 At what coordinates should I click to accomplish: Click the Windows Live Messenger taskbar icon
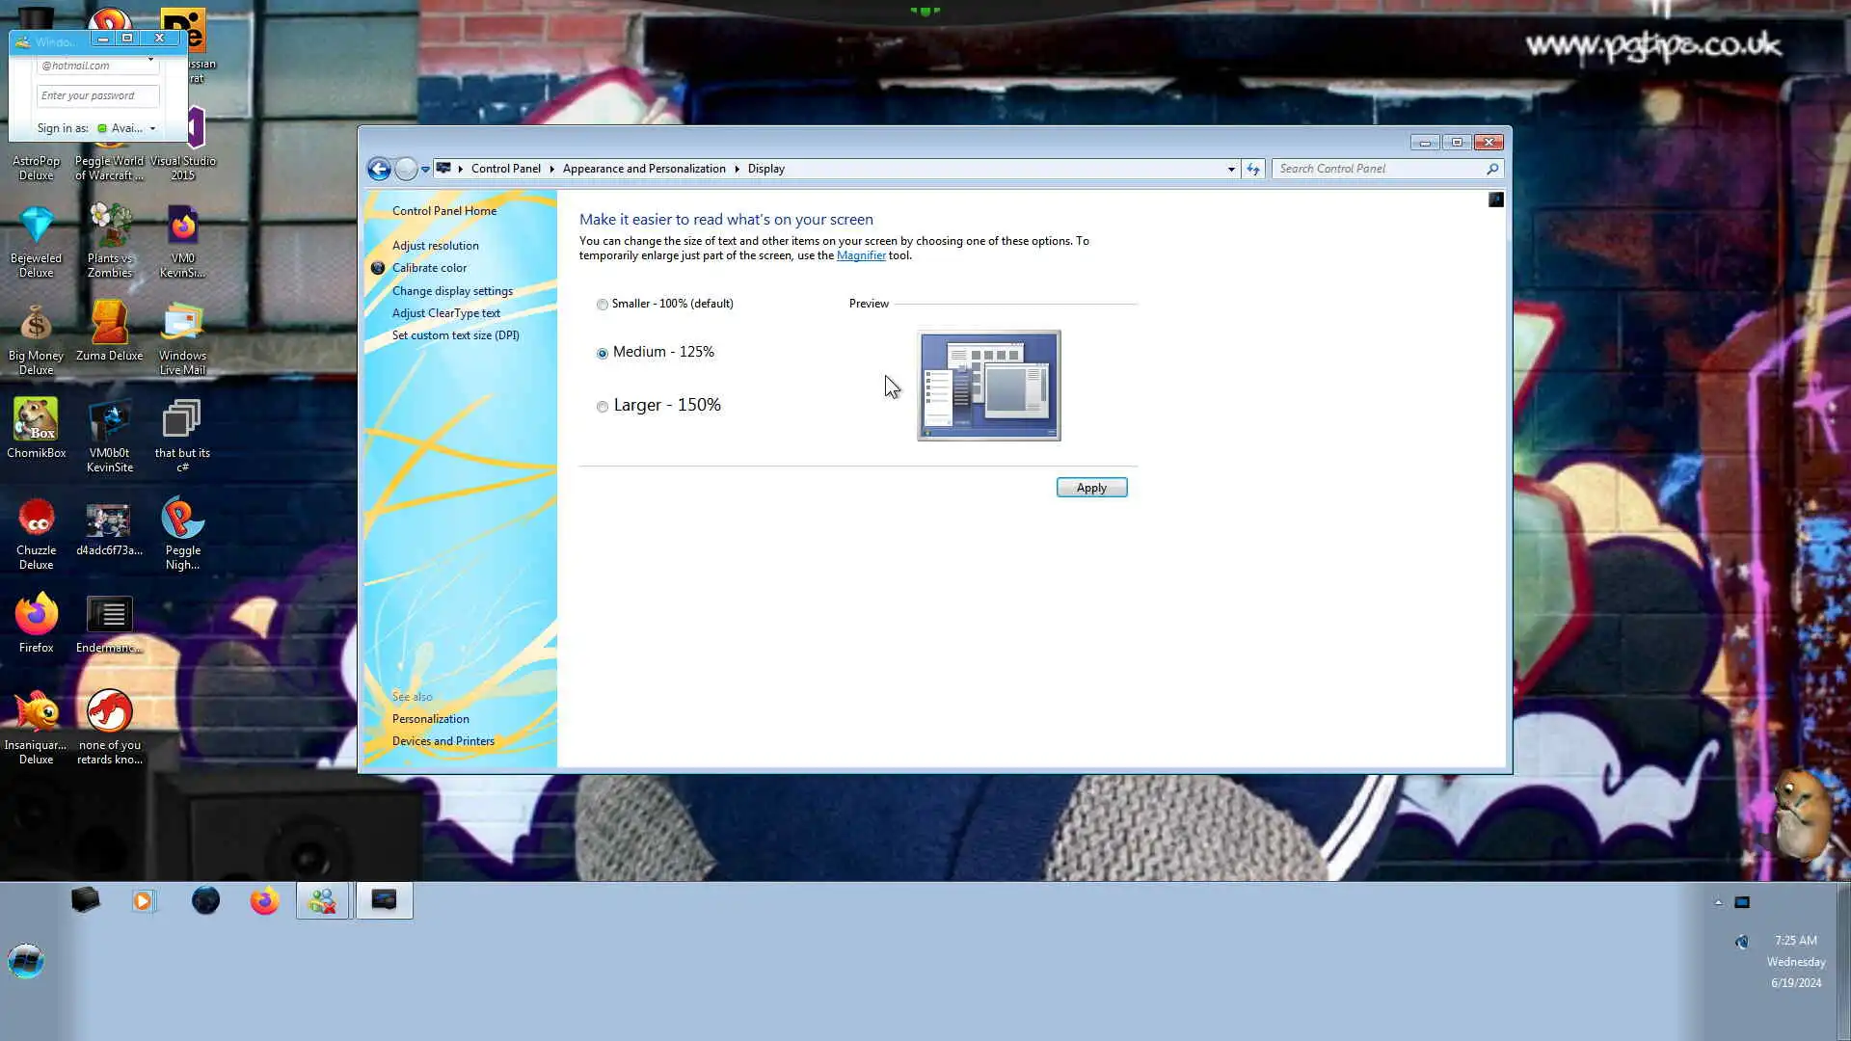coord(322,901)
